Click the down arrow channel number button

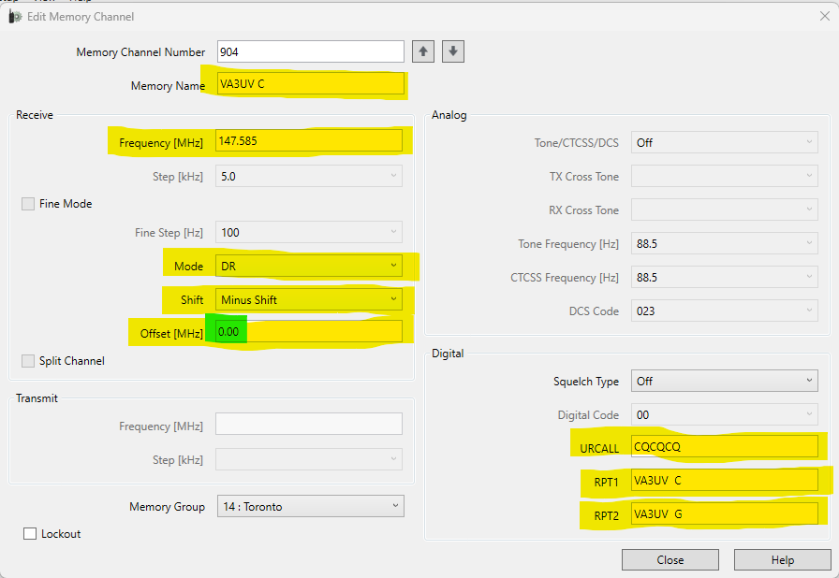pos(453,51)
